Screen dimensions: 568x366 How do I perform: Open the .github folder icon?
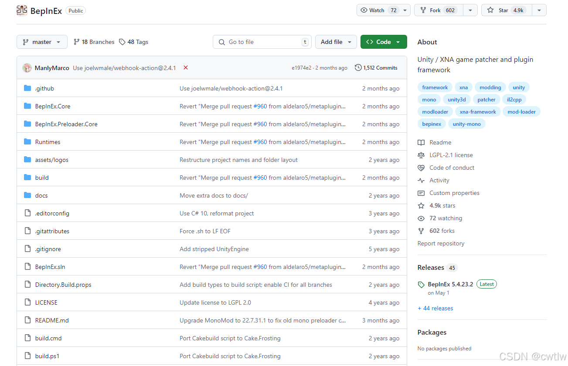pos(27,88)
